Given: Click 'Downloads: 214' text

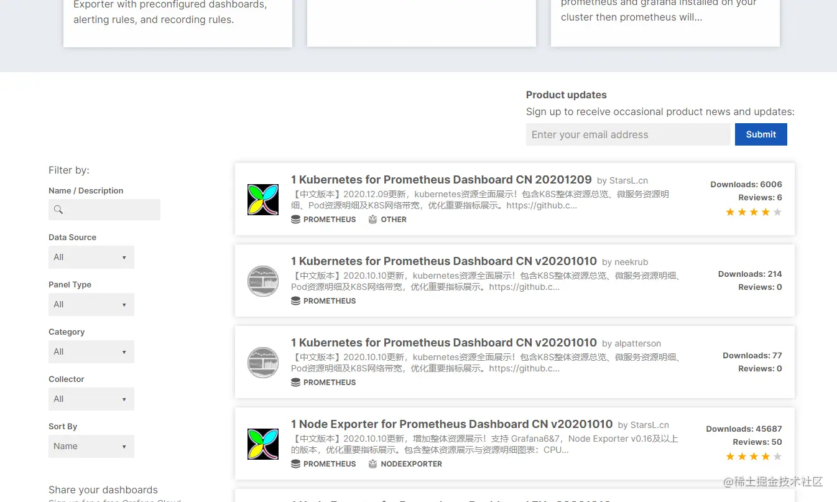Looking at the screenshot, I should click(x=750, y=274).
